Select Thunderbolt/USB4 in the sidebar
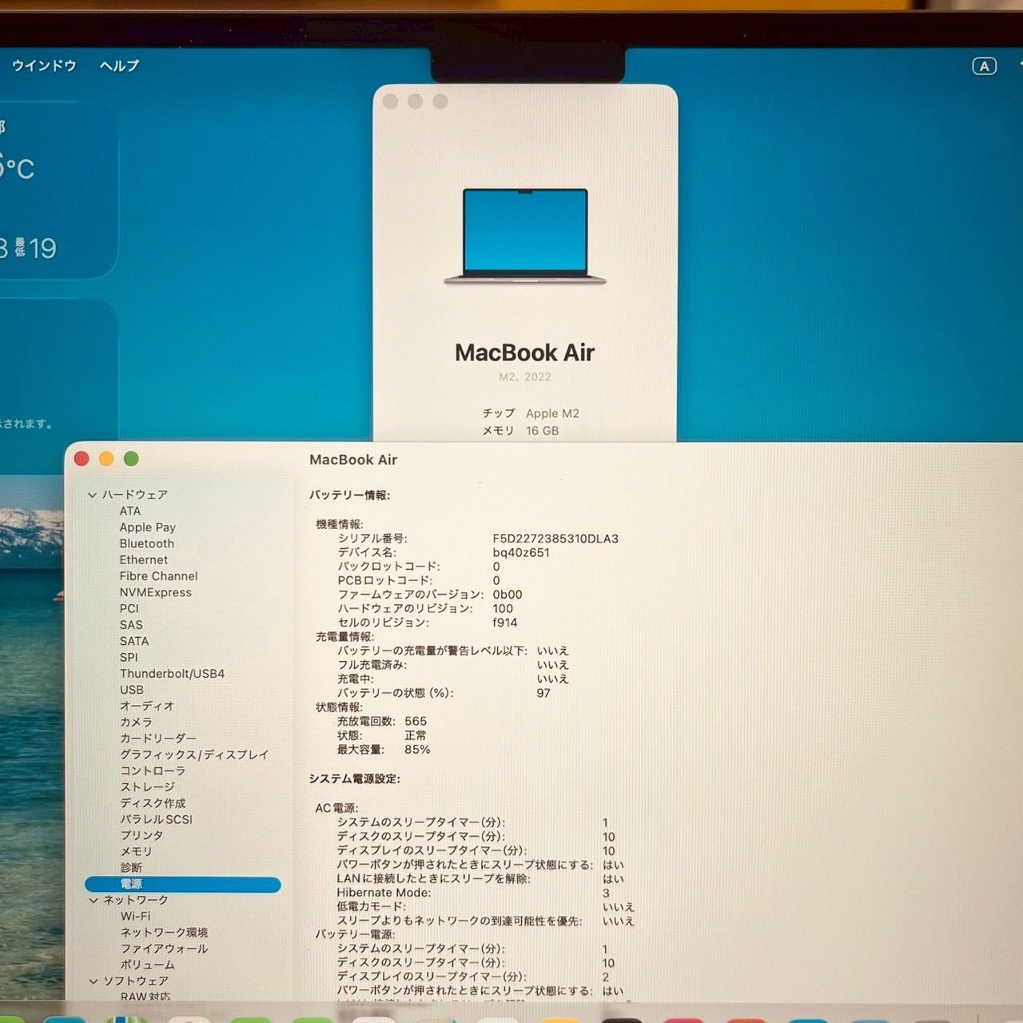 pyautogui.click(x=172, y=674)
